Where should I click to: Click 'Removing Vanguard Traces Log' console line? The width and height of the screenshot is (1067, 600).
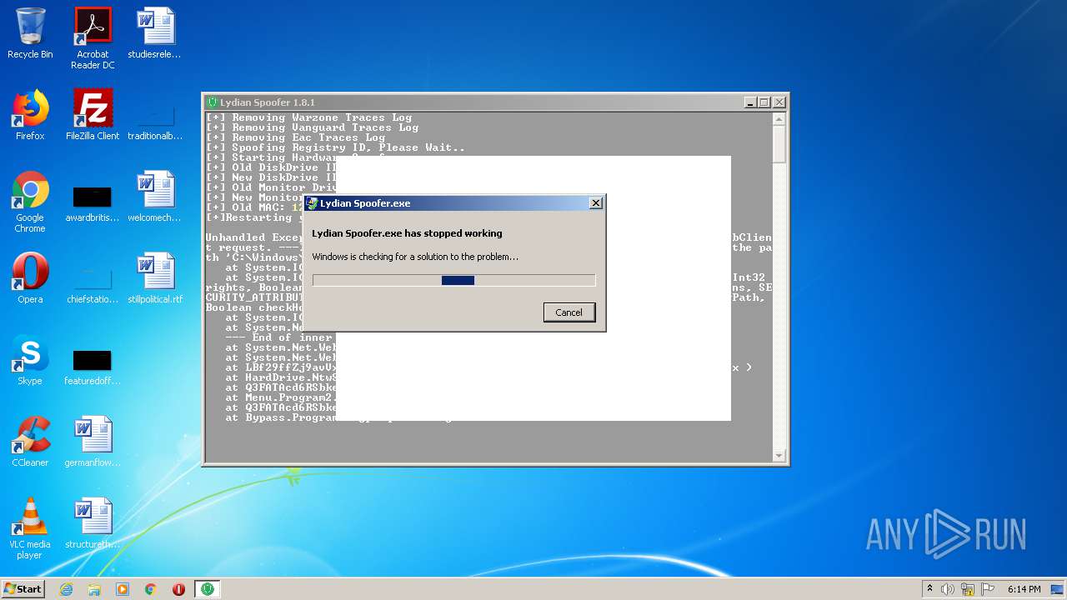pyautogui.click(x=313, y=127)
